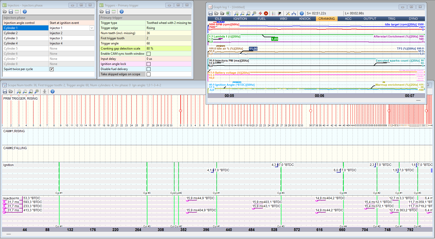This screenshot has height=239, width=435.
Task: Zoom in on the Graph log
Action: (236, 13)
